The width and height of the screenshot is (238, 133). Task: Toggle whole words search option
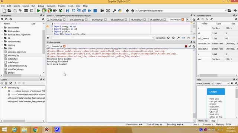189,38
